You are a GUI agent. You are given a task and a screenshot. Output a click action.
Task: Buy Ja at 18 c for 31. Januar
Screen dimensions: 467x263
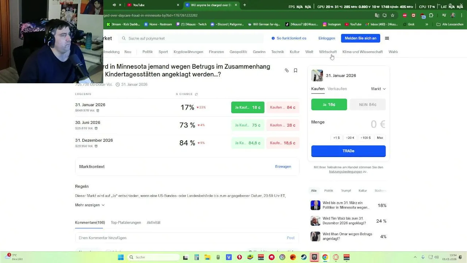[248, 107]
